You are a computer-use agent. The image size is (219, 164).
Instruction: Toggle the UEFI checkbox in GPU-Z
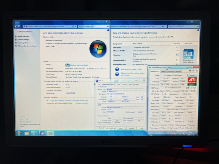pyautogui.click(x=191, y=88)
